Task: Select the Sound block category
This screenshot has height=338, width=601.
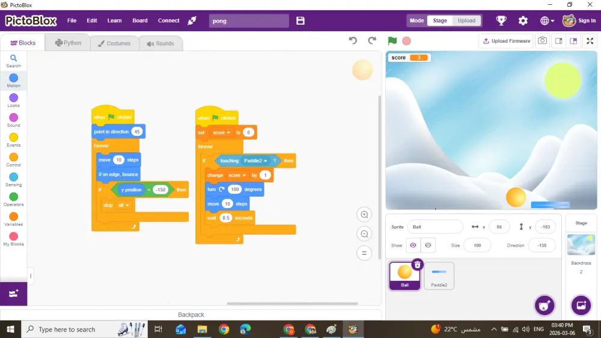Action: (13, 120)
